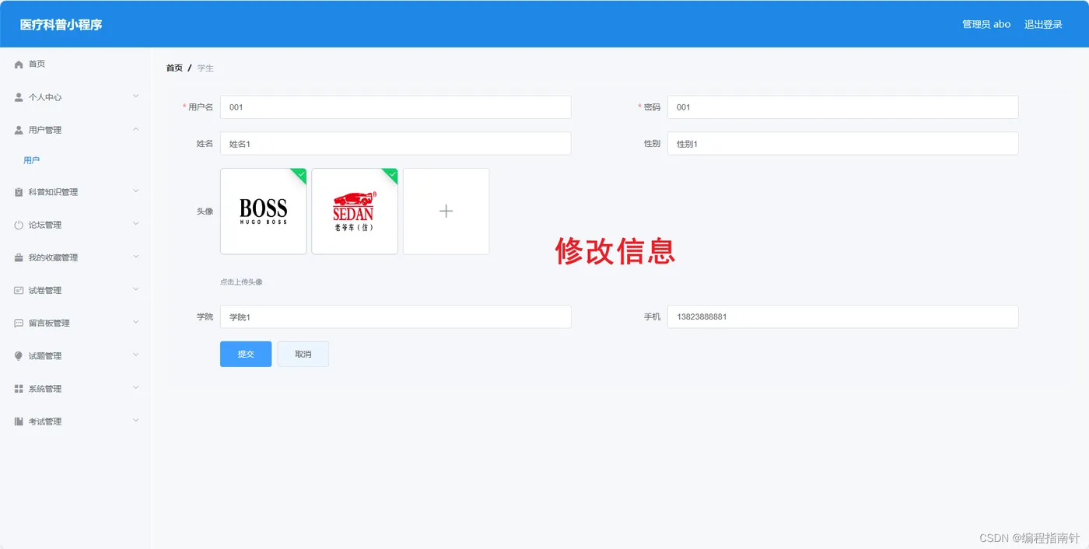Expand the 试卷管理 chevron
The width and height of the screenshot is (1089, 549).
click(135, 289)
